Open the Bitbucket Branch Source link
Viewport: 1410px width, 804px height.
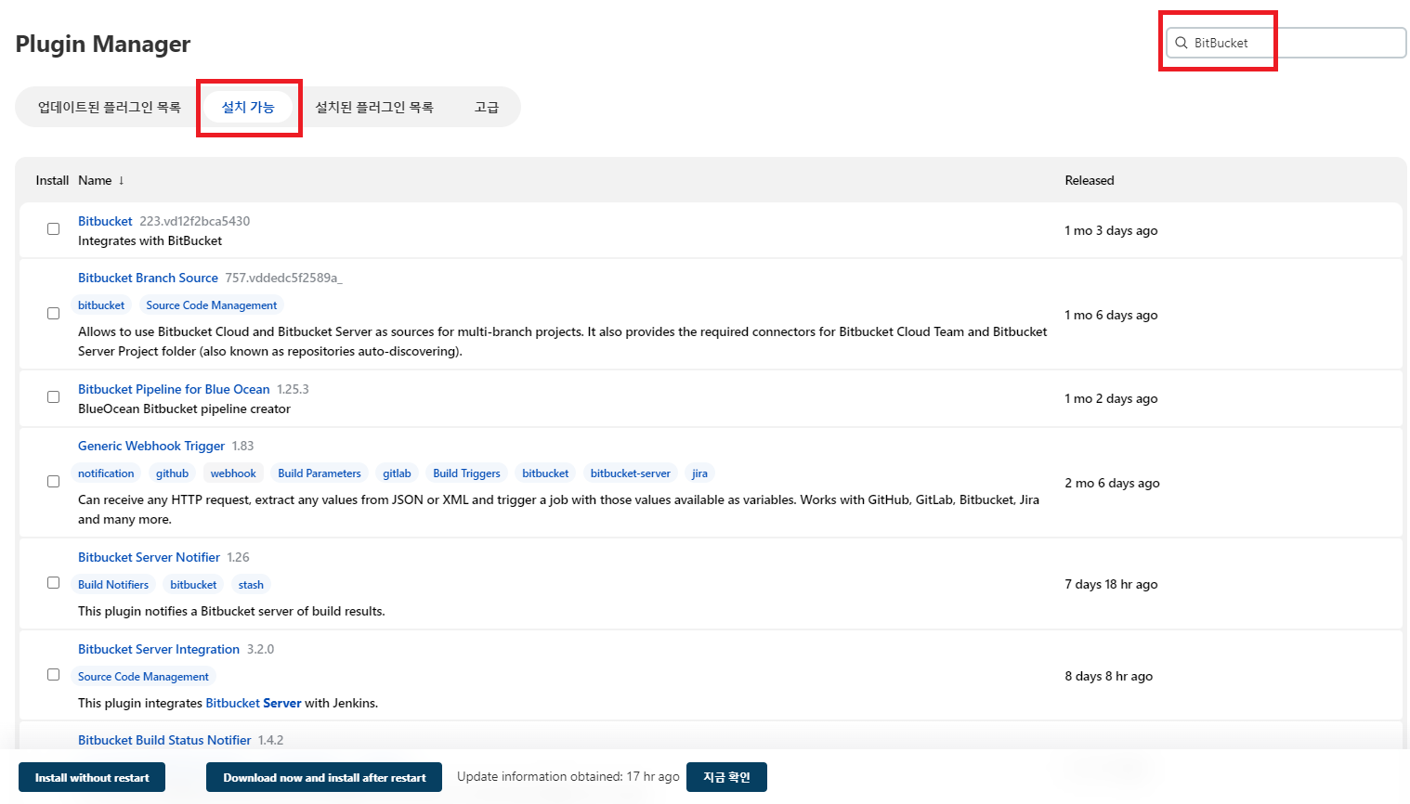pos(148,278)
